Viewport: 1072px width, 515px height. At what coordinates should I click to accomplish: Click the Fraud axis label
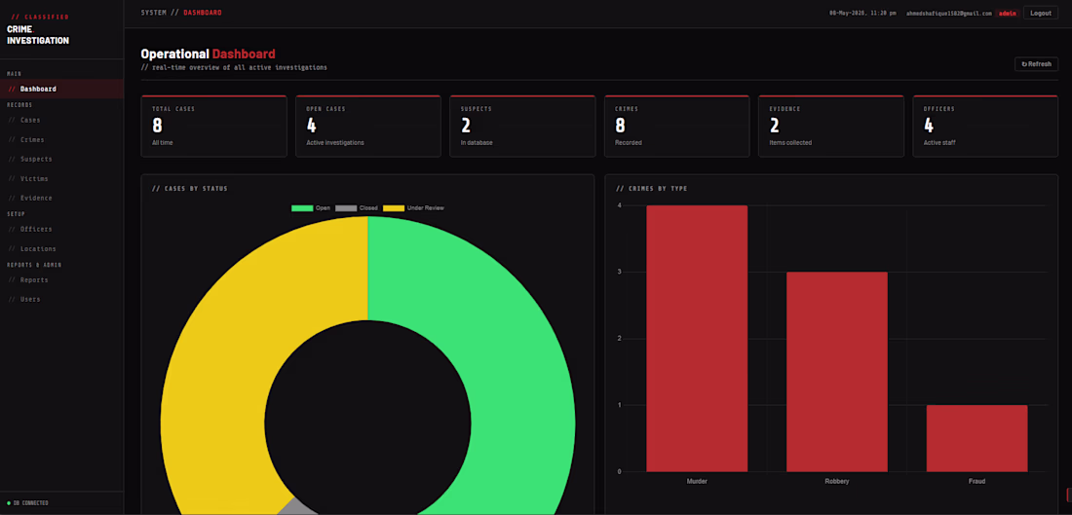(x=976, y=482)
